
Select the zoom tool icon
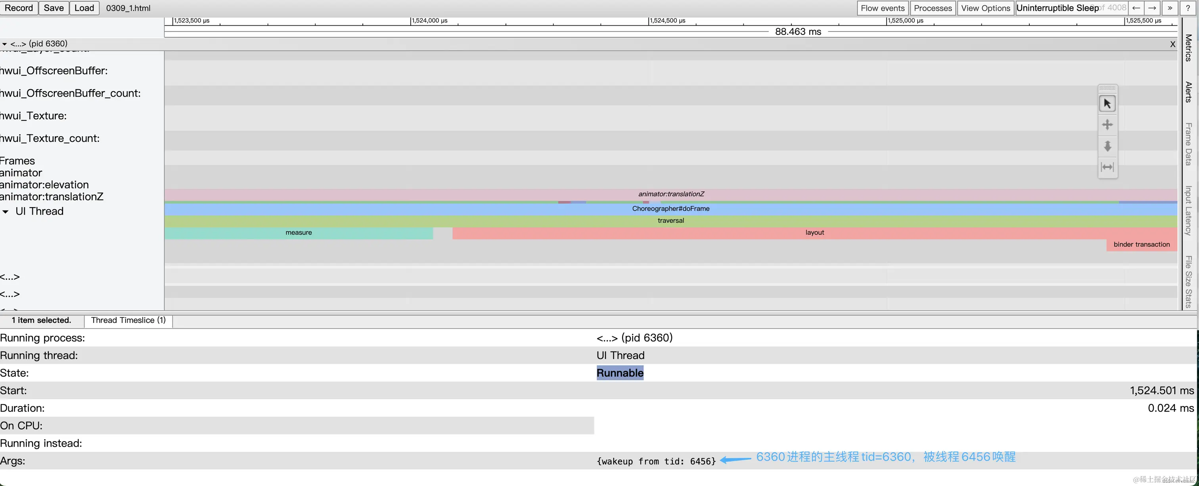[1107, 146]
